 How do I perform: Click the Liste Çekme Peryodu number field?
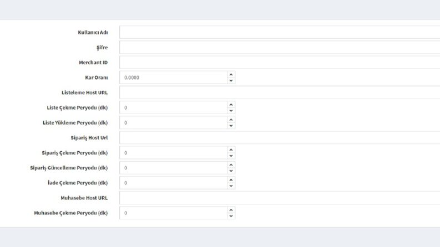coord(173,107)
